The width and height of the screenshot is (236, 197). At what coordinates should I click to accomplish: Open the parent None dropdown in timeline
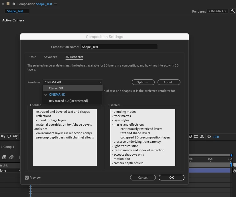tap(10, 170)
